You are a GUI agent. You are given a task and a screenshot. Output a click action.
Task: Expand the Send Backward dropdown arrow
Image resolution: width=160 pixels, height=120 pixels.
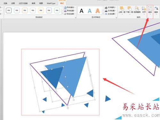click(130, 14)
